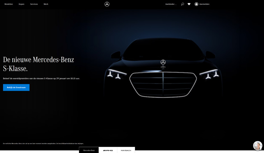Select the Mercedes-Benz brand tab
The image size is (264, 153).
click(x=89, y=150)
